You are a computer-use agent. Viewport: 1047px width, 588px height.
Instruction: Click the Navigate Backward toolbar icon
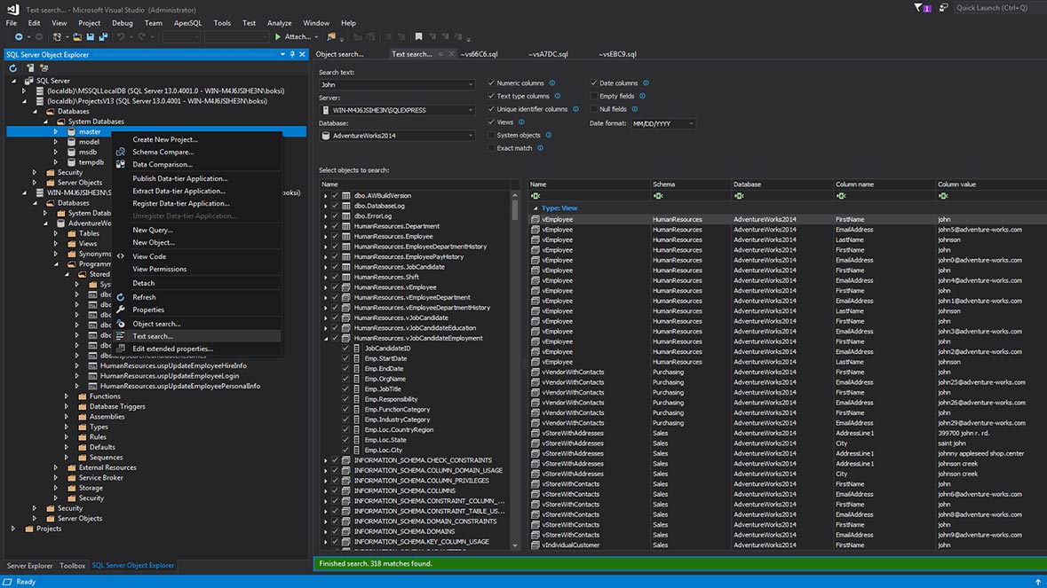pos(19,36)
